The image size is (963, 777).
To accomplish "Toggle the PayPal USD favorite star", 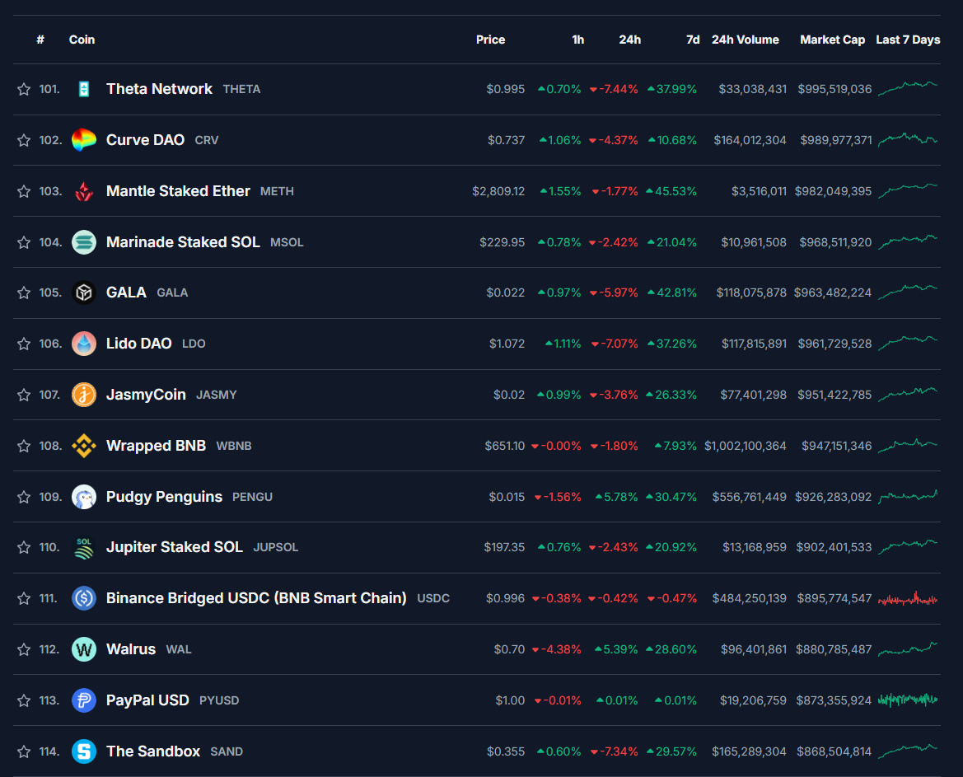I will point(24,700).
